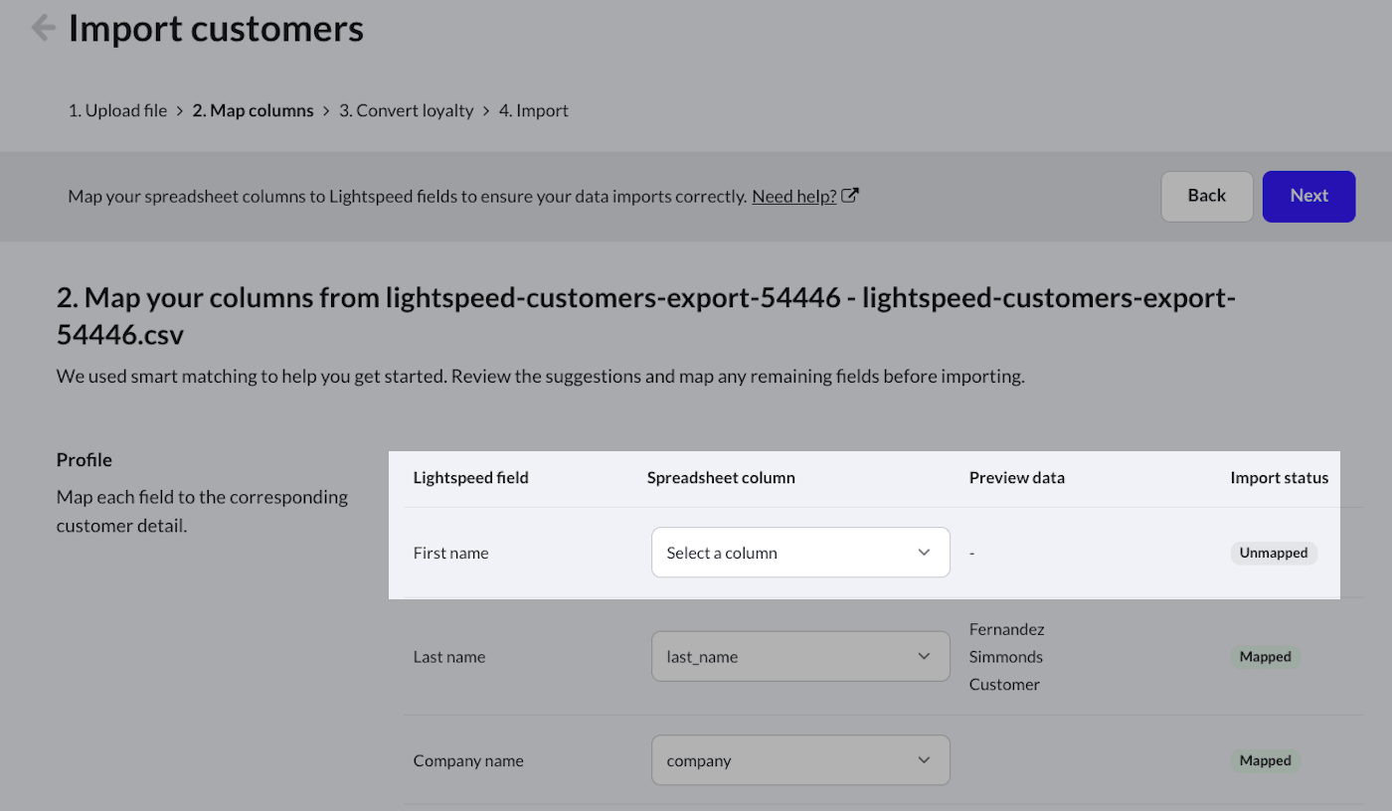Click the Customer preview value

coord(1004,685)
